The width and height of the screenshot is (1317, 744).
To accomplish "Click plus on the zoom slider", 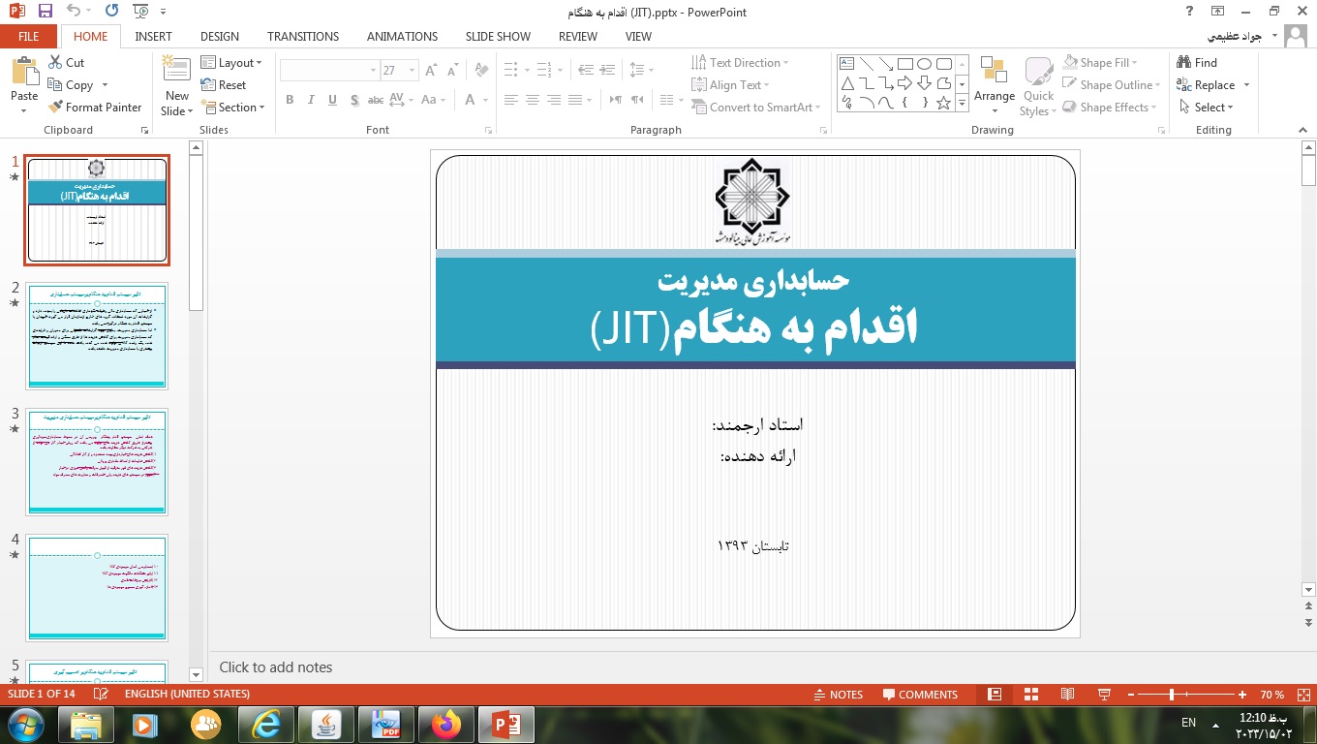I will 1242,694.
